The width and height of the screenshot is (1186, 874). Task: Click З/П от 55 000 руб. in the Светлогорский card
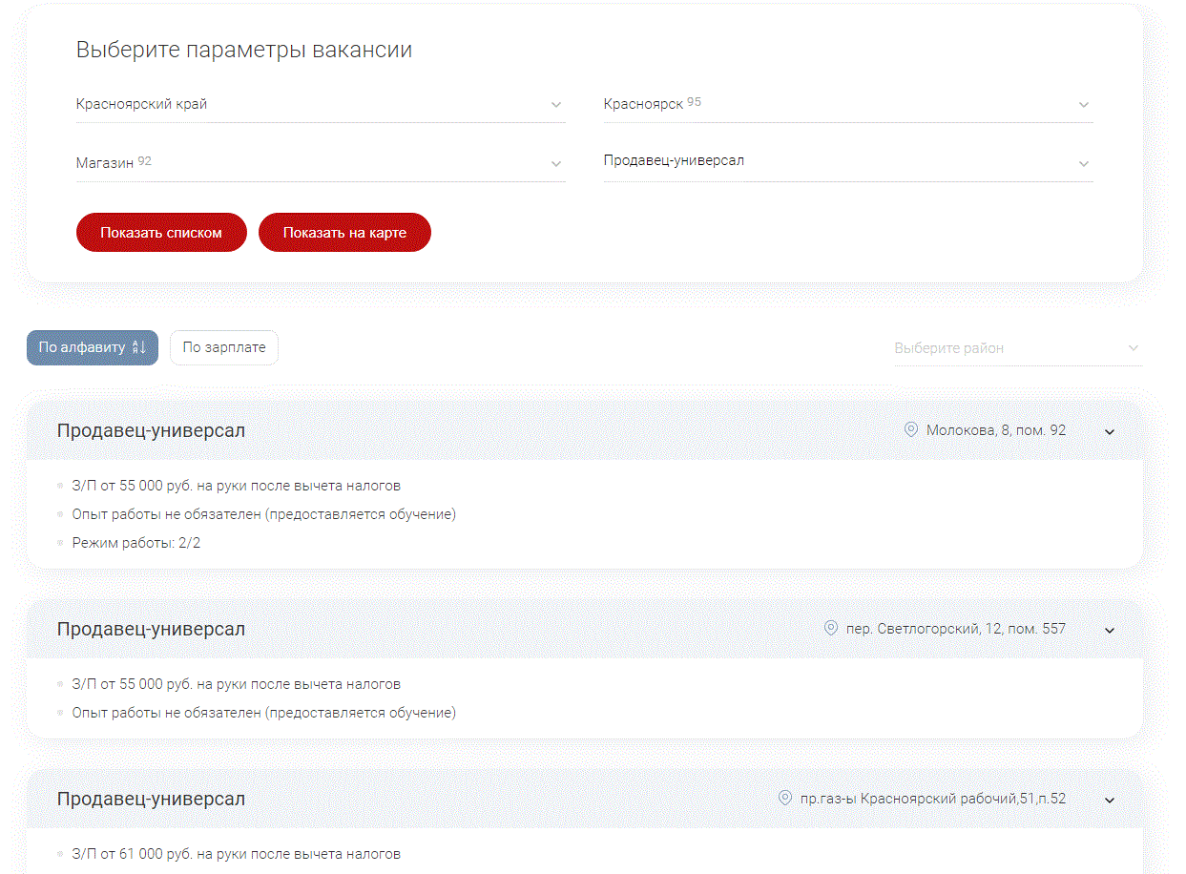(x=237, y=684)
